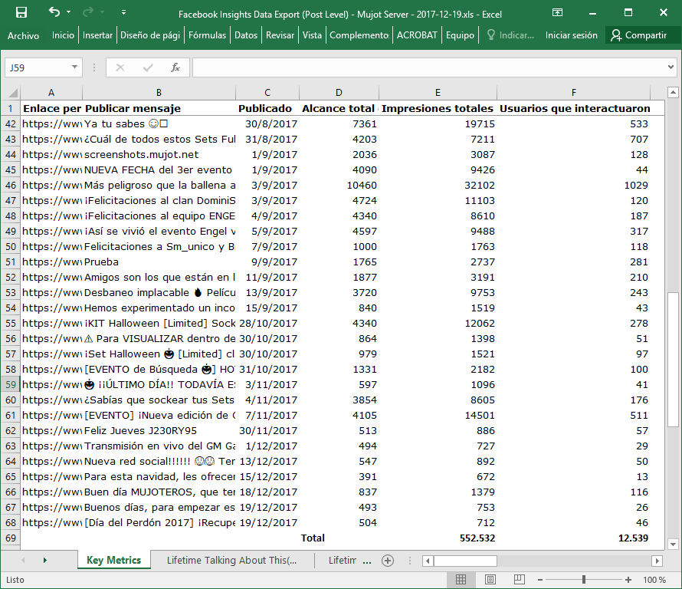Zoom in using the plus icon

coord(630,580)
